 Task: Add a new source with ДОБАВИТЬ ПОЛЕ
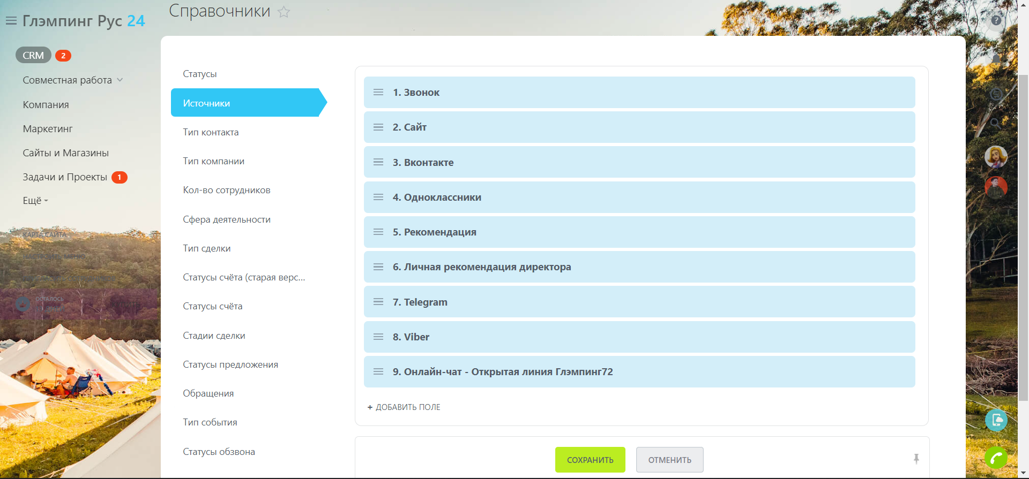pos(404,407)
